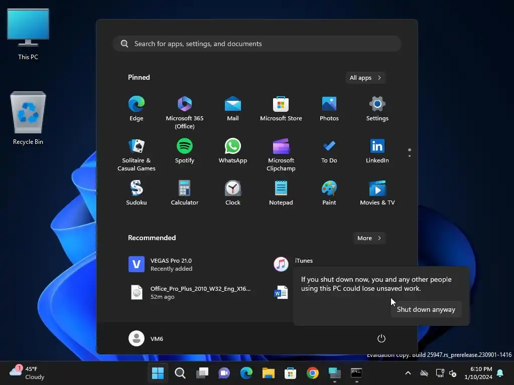The width and height of the screenshot is (514, 385).
Task: Open File Explorer from taskbar
Action: [269, 373]
